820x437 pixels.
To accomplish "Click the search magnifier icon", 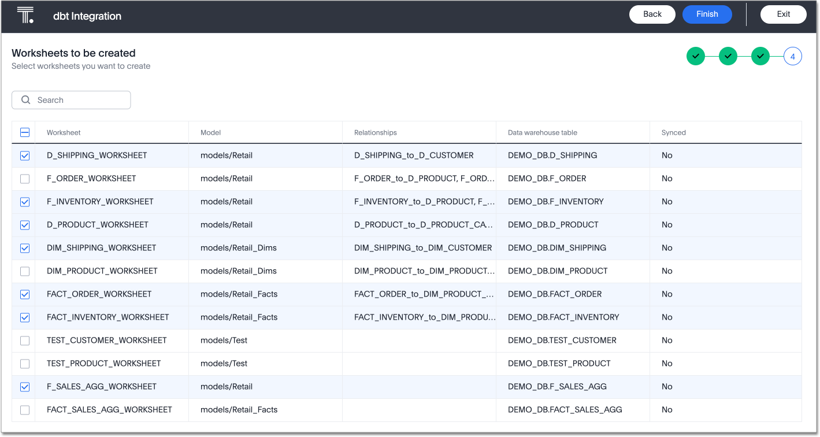I will [x=25, y=99].
